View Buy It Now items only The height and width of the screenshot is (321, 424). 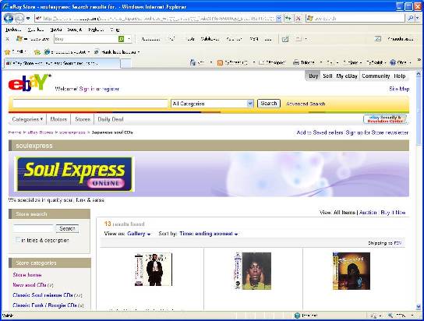coord(393,213)
